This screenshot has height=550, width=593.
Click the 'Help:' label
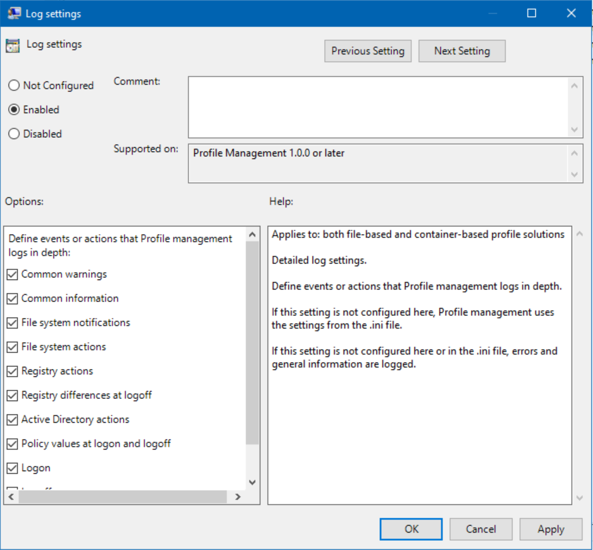[281, 201]
